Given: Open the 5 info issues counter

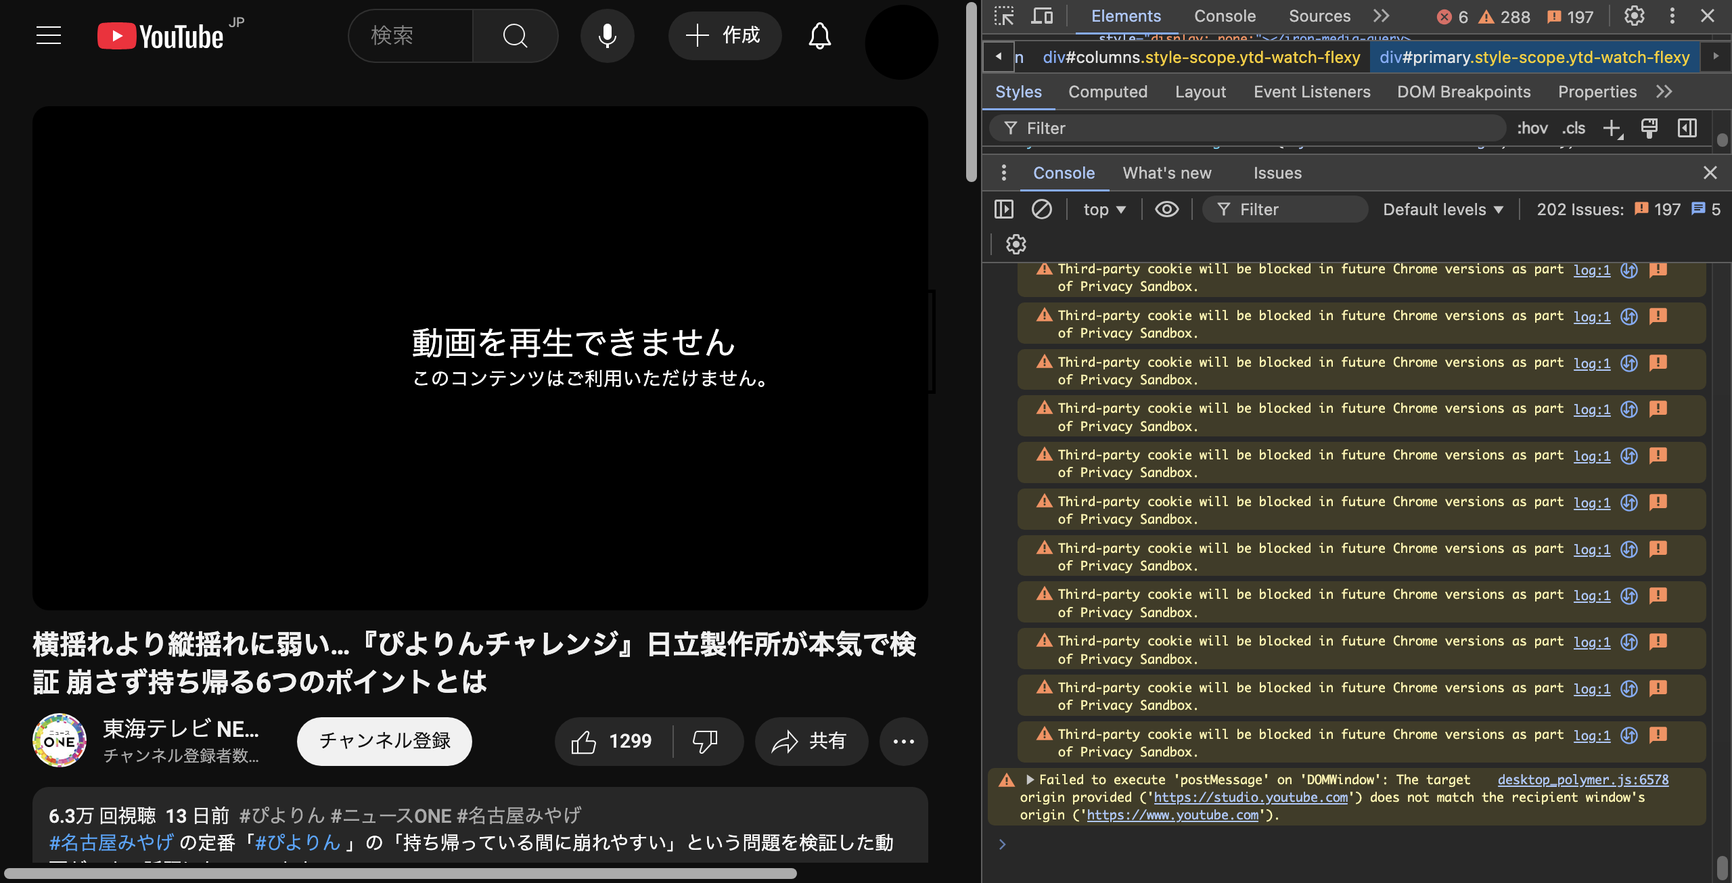Looking at the screenshot, I should [x=1706, y=210].
